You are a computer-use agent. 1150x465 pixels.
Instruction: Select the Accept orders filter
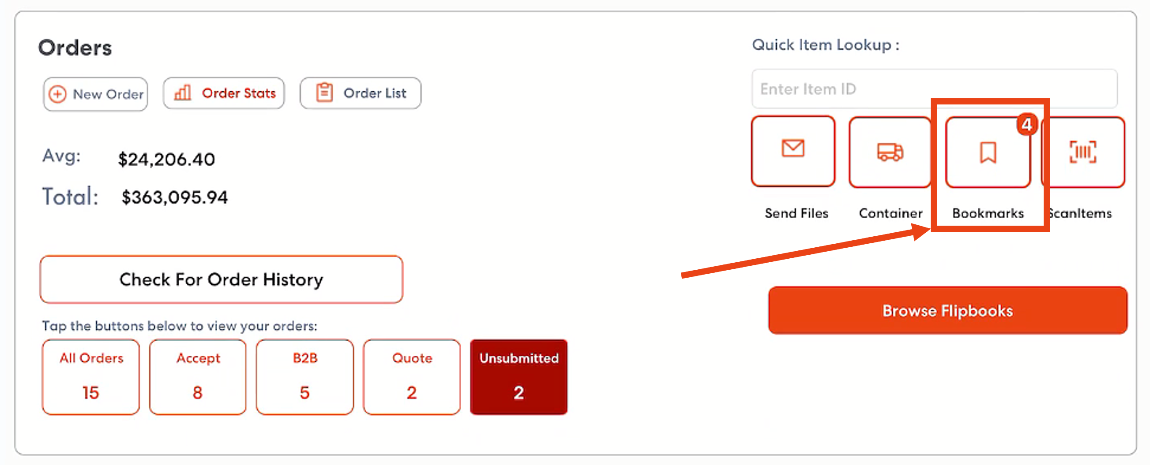point(197,377)
